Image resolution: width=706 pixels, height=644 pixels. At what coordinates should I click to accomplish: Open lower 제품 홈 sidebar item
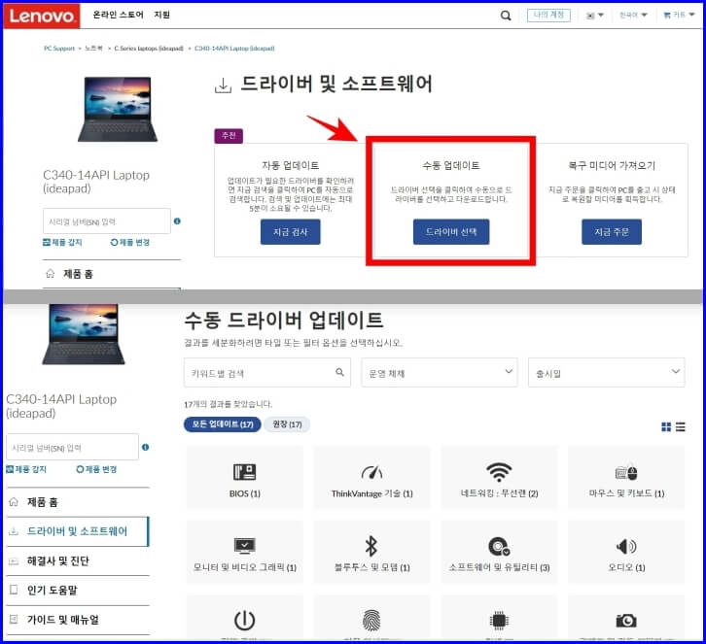click(x=78, y=502)
